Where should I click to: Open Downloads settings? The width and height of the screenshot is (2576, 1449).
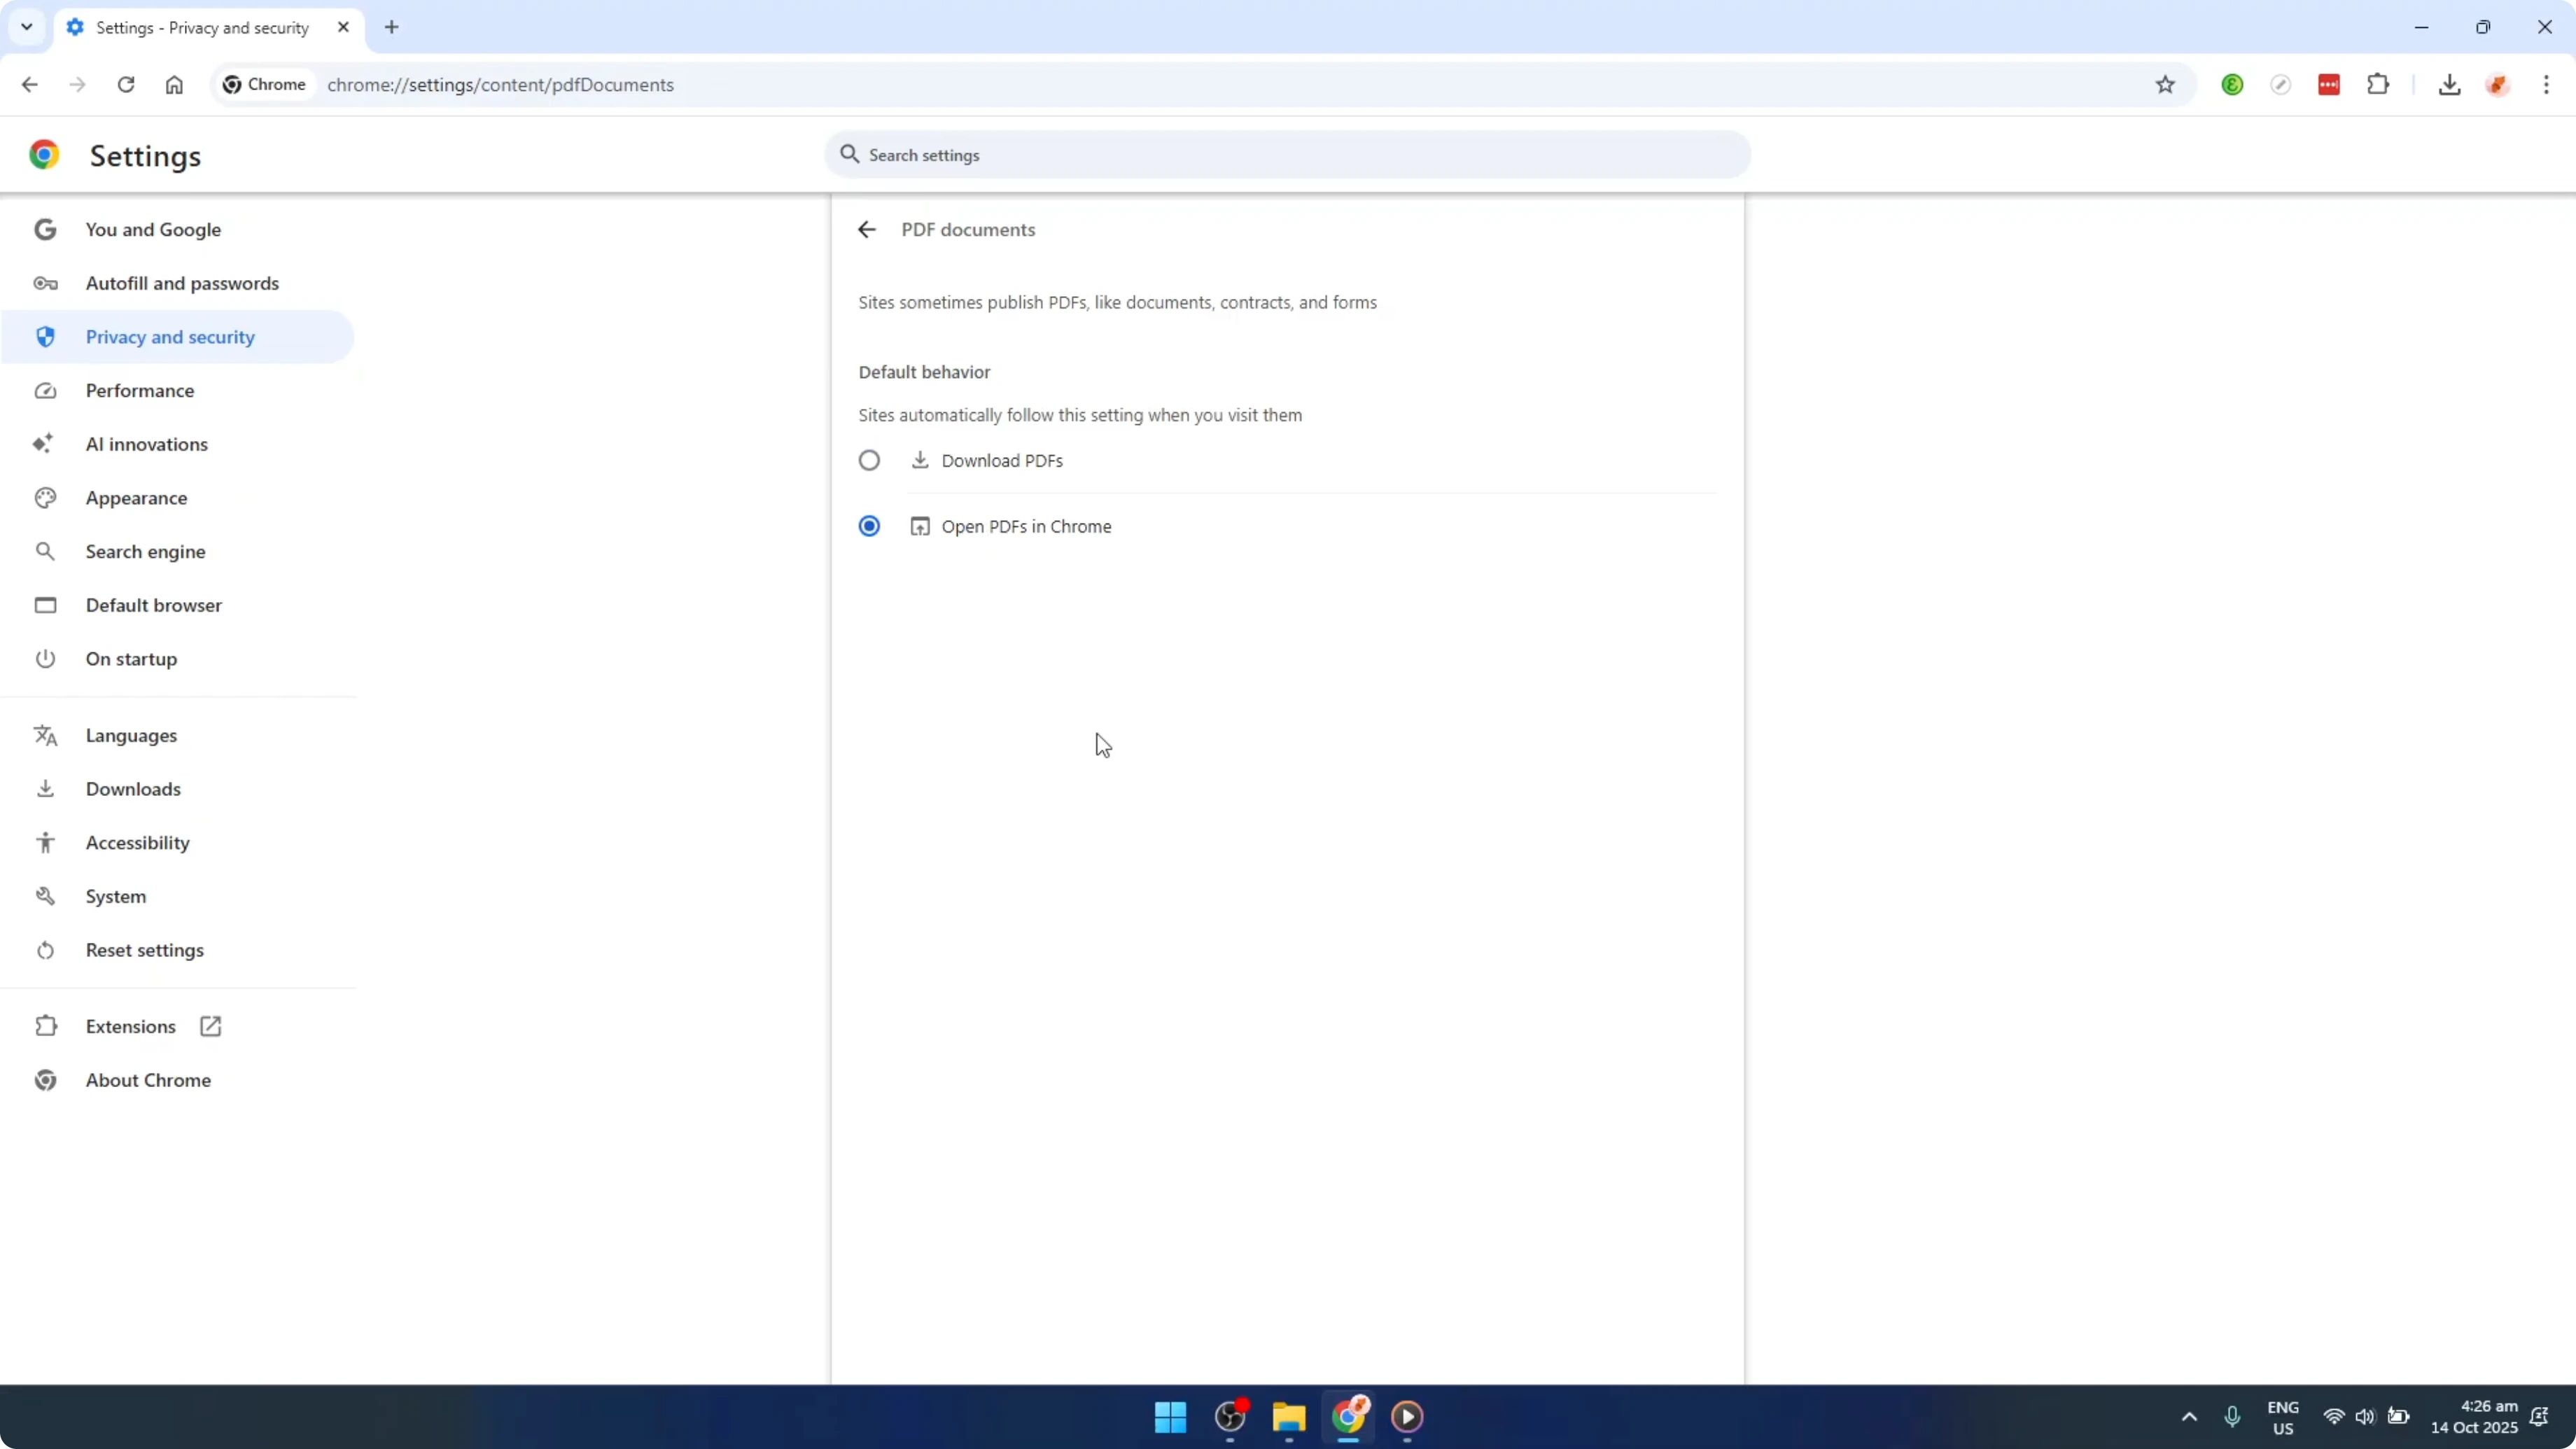(x=178, y=789)
